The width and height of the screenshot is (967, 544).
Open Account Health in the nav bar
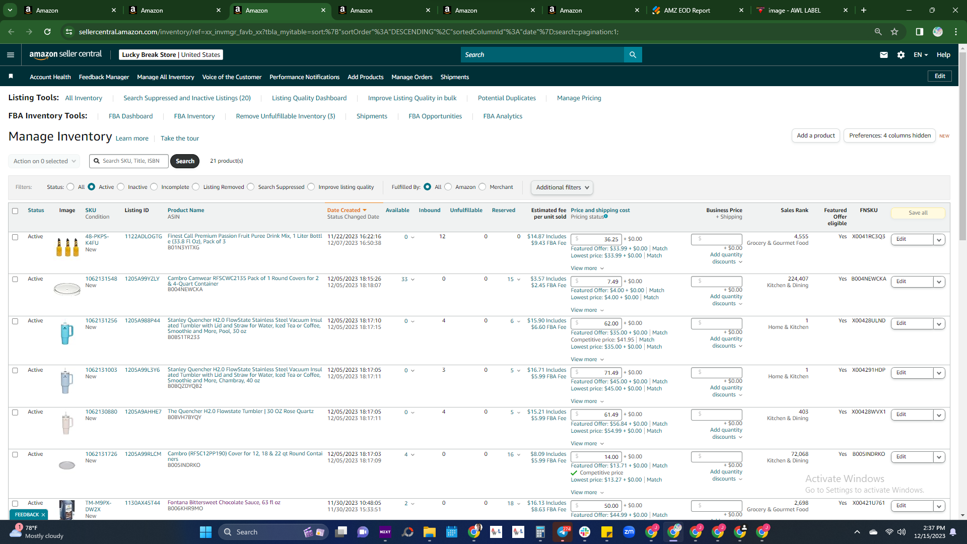pyautogui.click(x=50, y=77)
